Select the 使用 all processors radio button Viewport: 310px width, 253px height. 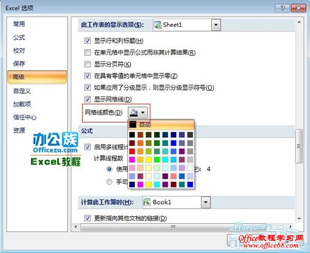110,169
